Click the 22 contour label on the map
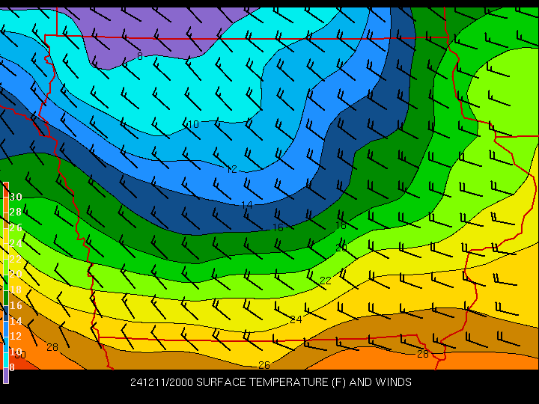The image size is (539, 404). tap(325, 281)
